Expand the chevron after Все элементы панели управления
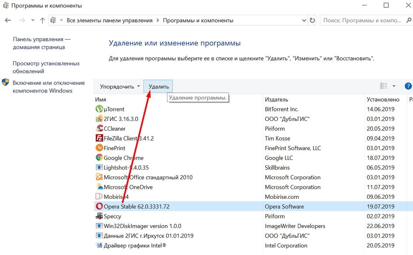Viewport: 413px width, 255px height. coord(158,20)
